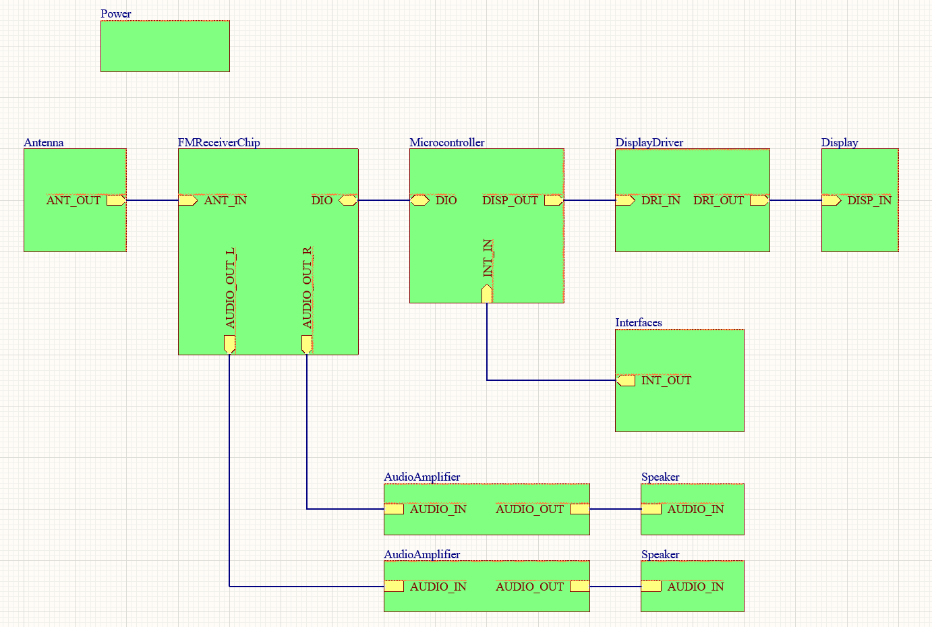
Task: Click AUDIO_OUT text in lower AudioAmplifier
Action: [x=530, y=587]
